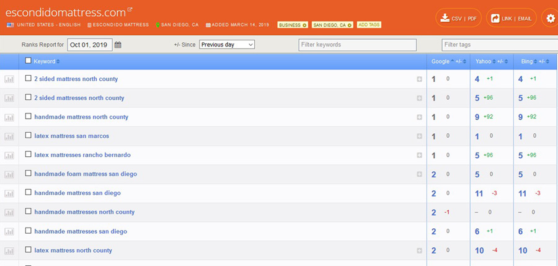Open the calendar icon next to report date
This screenshot has height=266, width=558.
[118, 45]
